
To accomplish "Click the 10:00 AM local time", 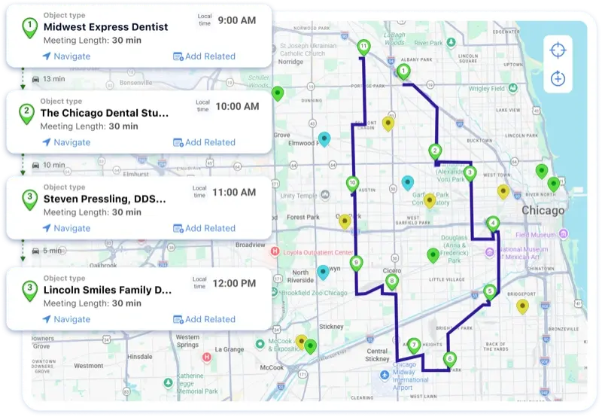I will [x=237, y=106].
